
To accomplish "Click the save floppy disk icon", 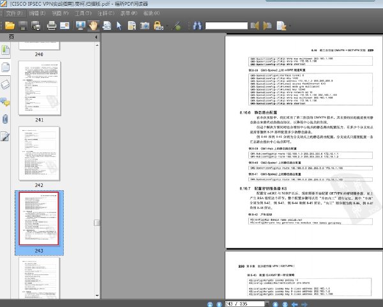I will click(x=23, y=26).
